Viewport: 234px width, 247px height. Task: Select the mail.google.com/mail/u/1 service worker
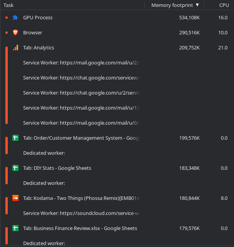point(80,108)
